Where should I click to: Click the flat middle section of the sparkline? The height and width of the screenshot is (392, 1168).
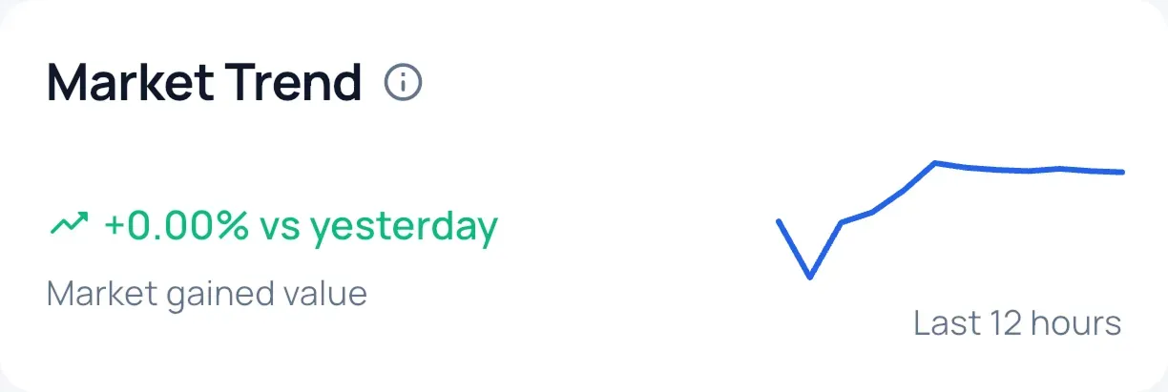pyautogui.click(x=1029, y=171)
